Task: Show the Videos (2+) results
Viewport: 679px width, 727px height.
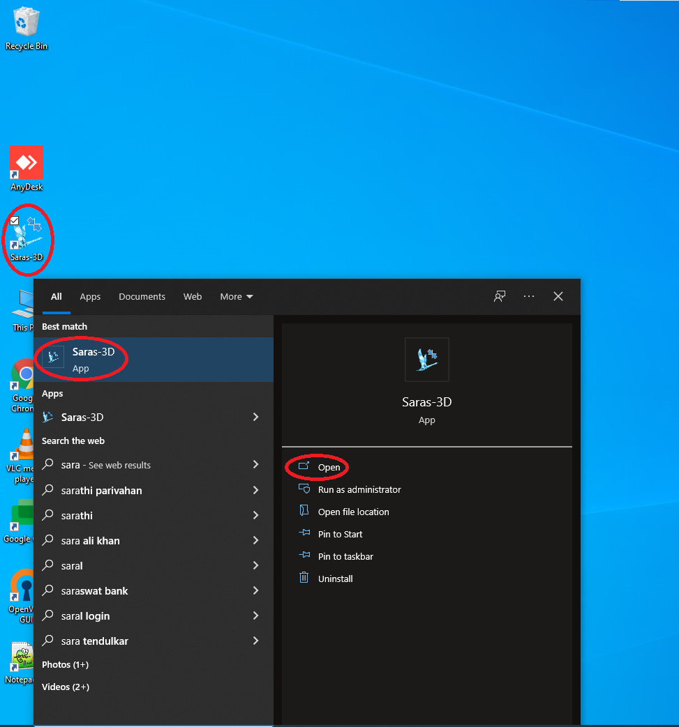Action: tap(66, 687)
